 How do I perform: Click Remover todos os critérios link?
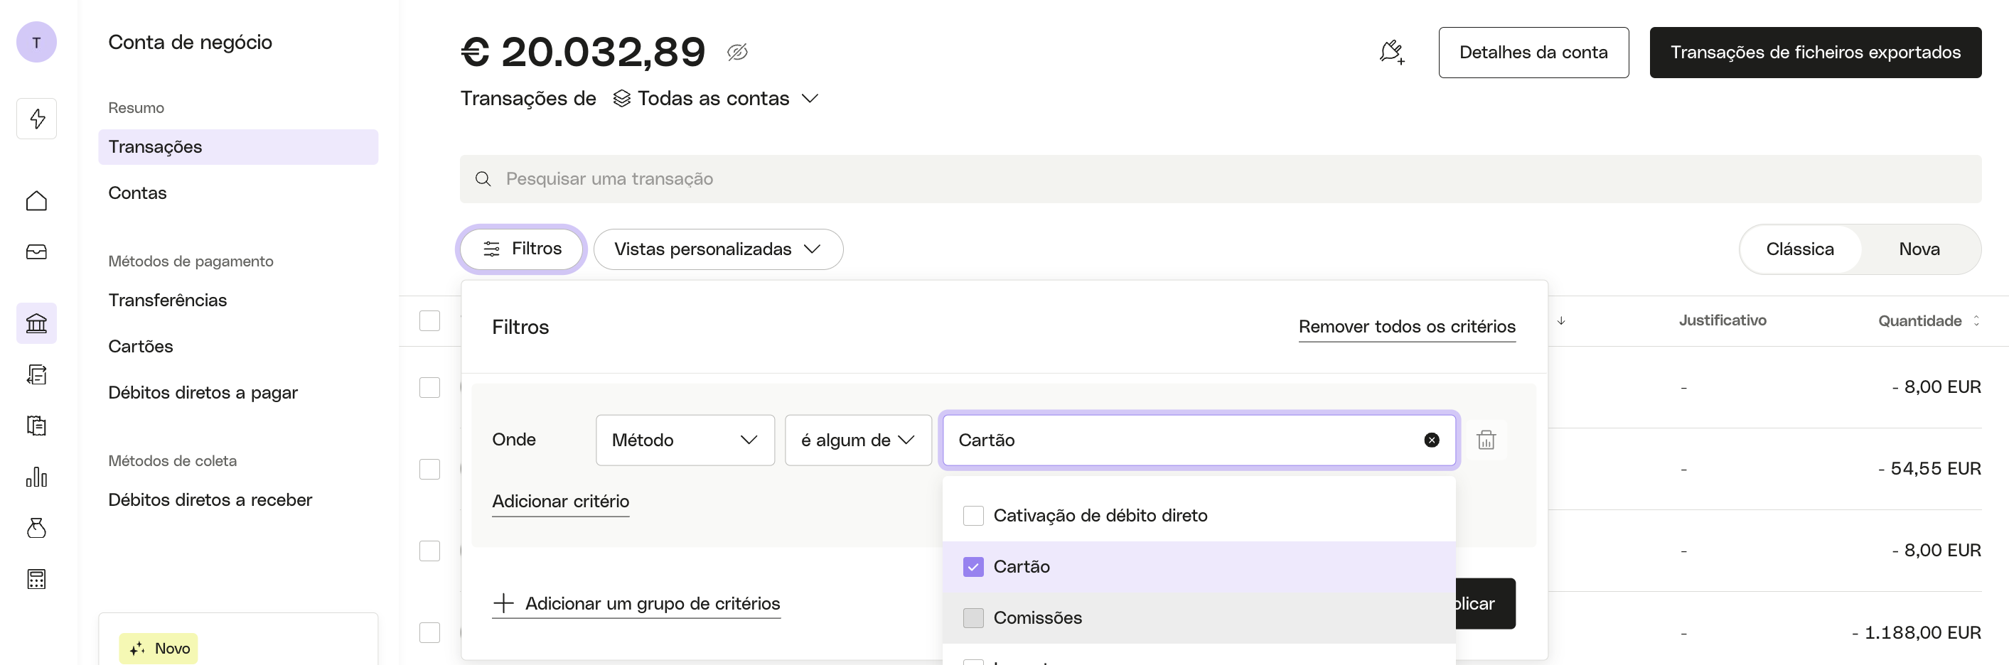point(1406,327)
